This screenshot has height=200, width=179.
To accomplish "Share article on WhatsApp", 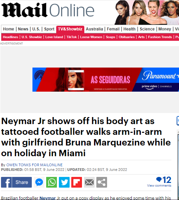I will (52, 182).
